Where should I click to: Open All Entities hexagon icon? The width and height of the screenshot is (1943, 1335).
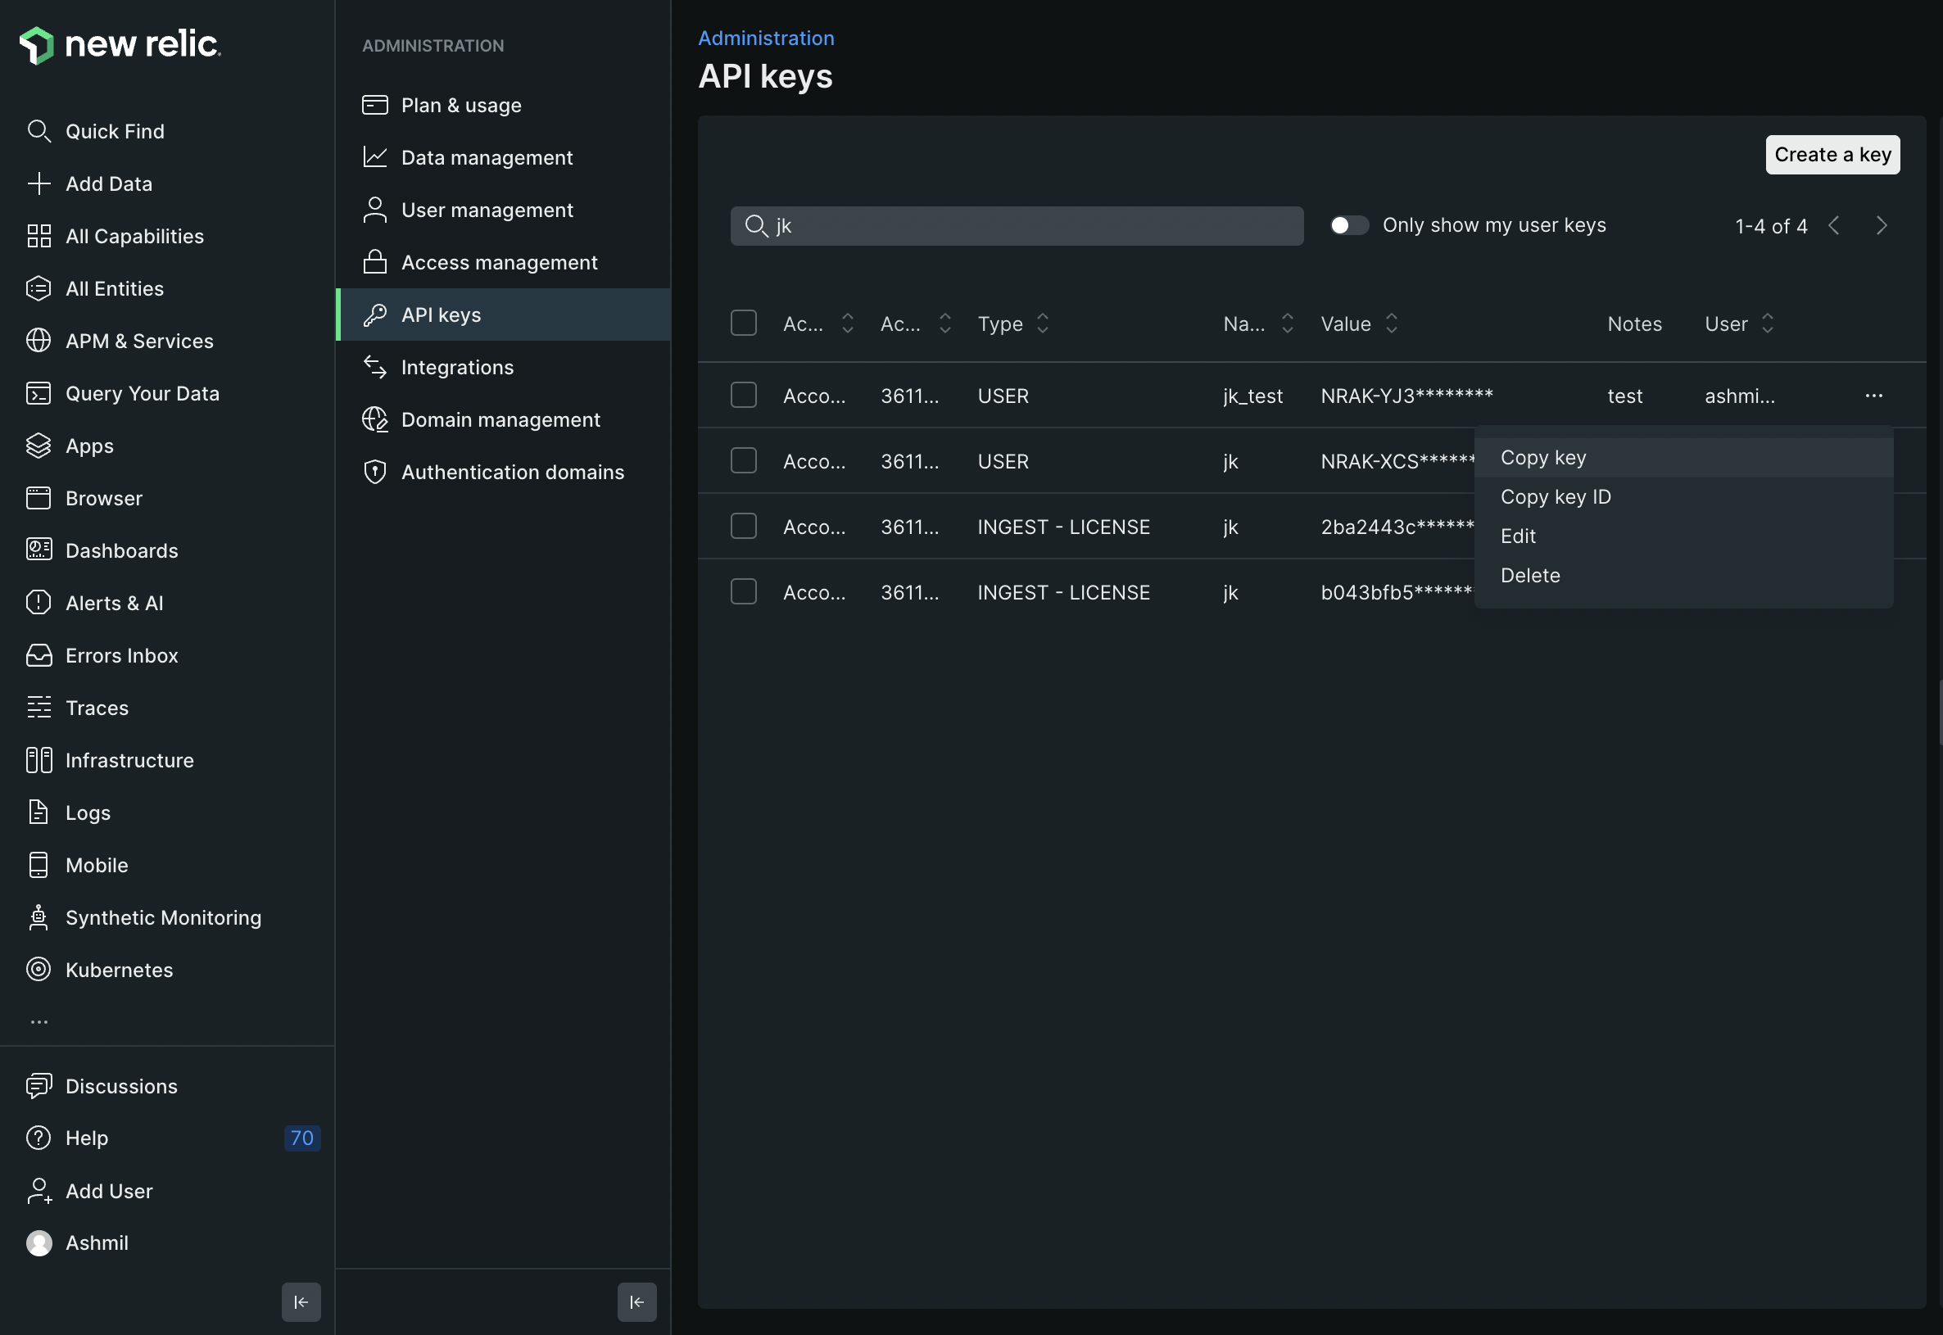coord(38,288)
